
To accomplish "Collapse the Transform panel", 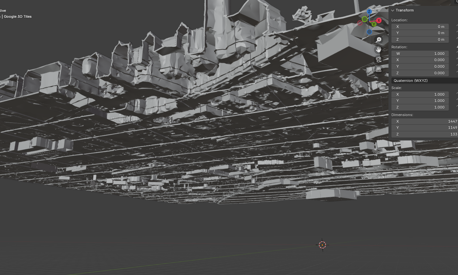I will pos(393,10).
